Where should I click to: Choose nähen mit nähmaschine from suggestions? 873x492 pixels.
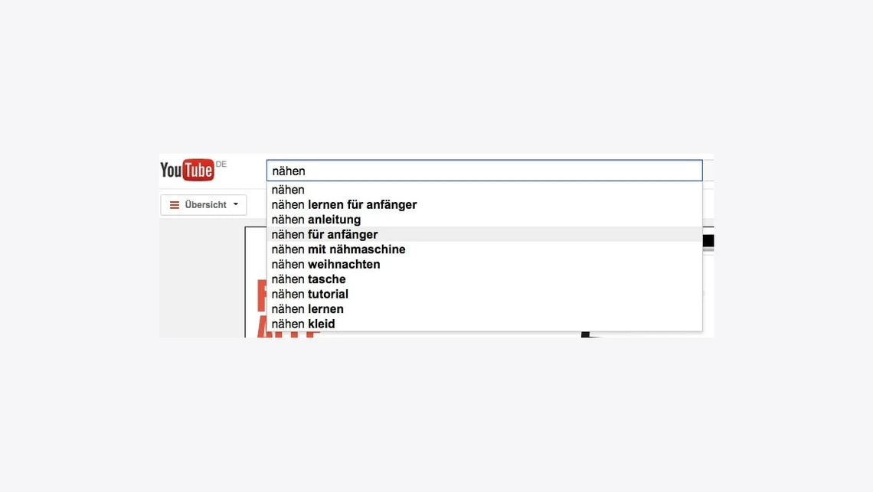(338, 249)
